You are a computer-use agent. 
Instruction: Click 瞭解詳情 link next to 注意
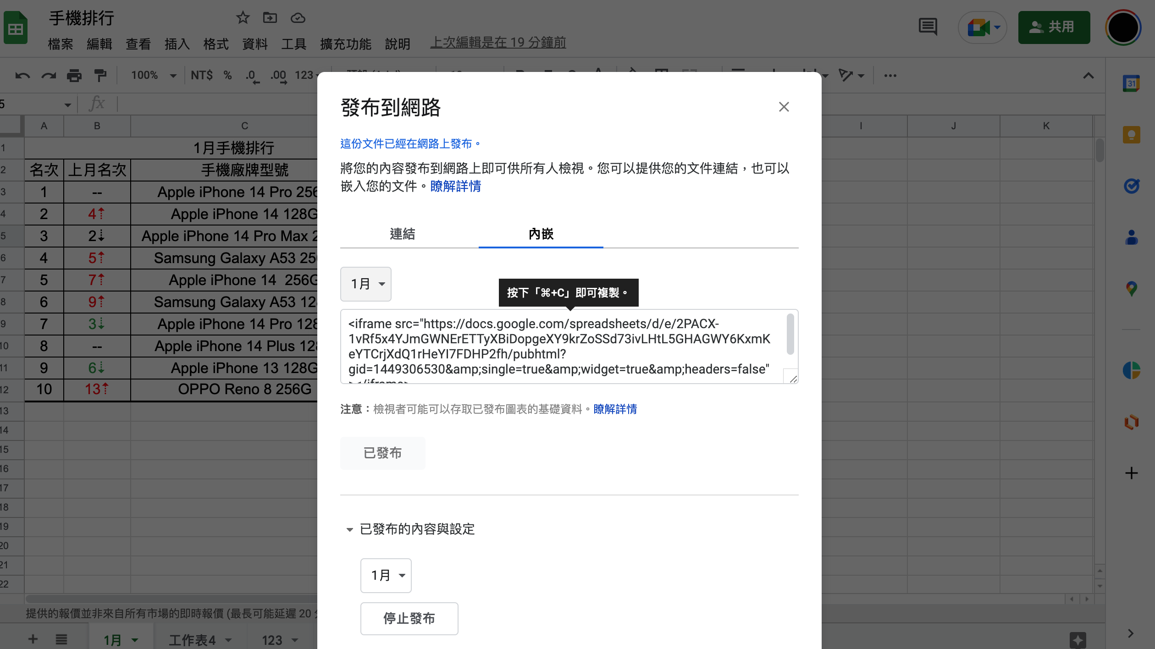pos(615,409)
